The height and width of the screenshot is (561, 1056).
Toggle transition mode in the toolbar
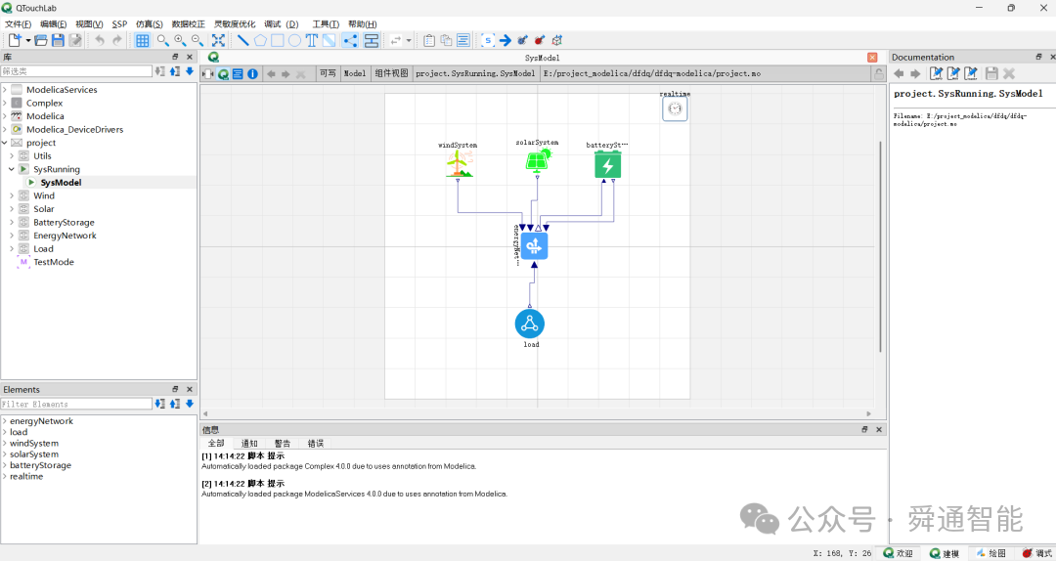coord(372,40)
